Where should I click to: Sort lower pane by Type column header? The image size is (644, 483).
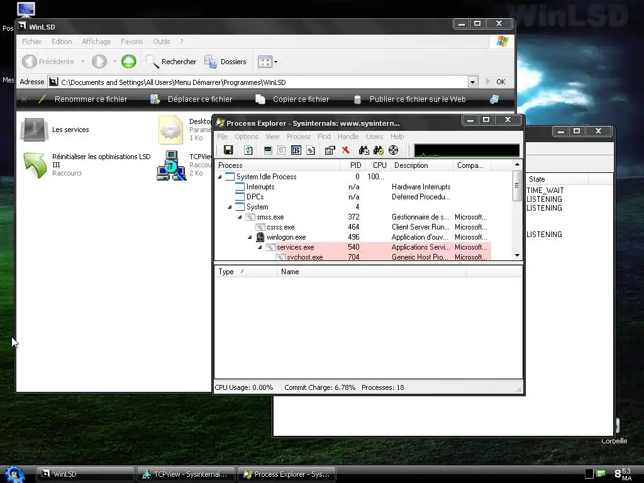click(x=246, y=272)
